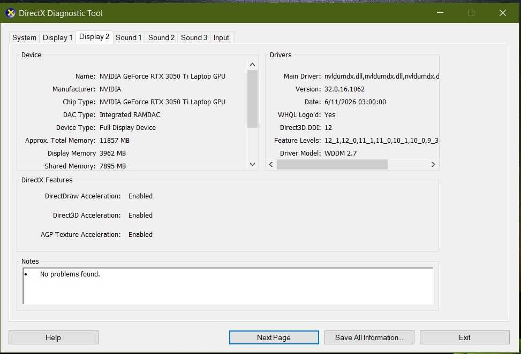Exit the diagnostic tool
Image resolution: width=521 pixels, height=354 pixels.
coord(465,337)
